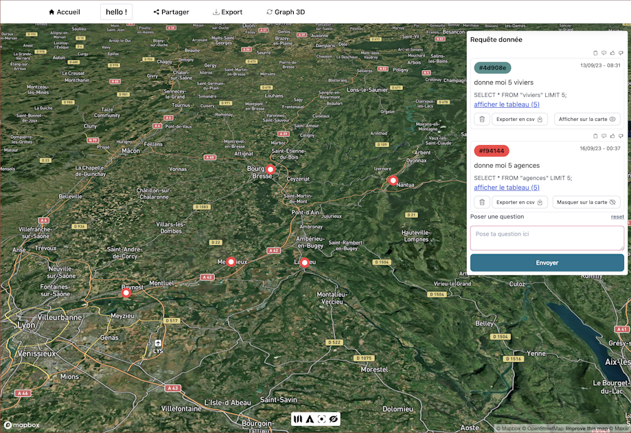Open comment icon for the 'agences' query
Screen dimensions: 631x433
coord(604,136)
